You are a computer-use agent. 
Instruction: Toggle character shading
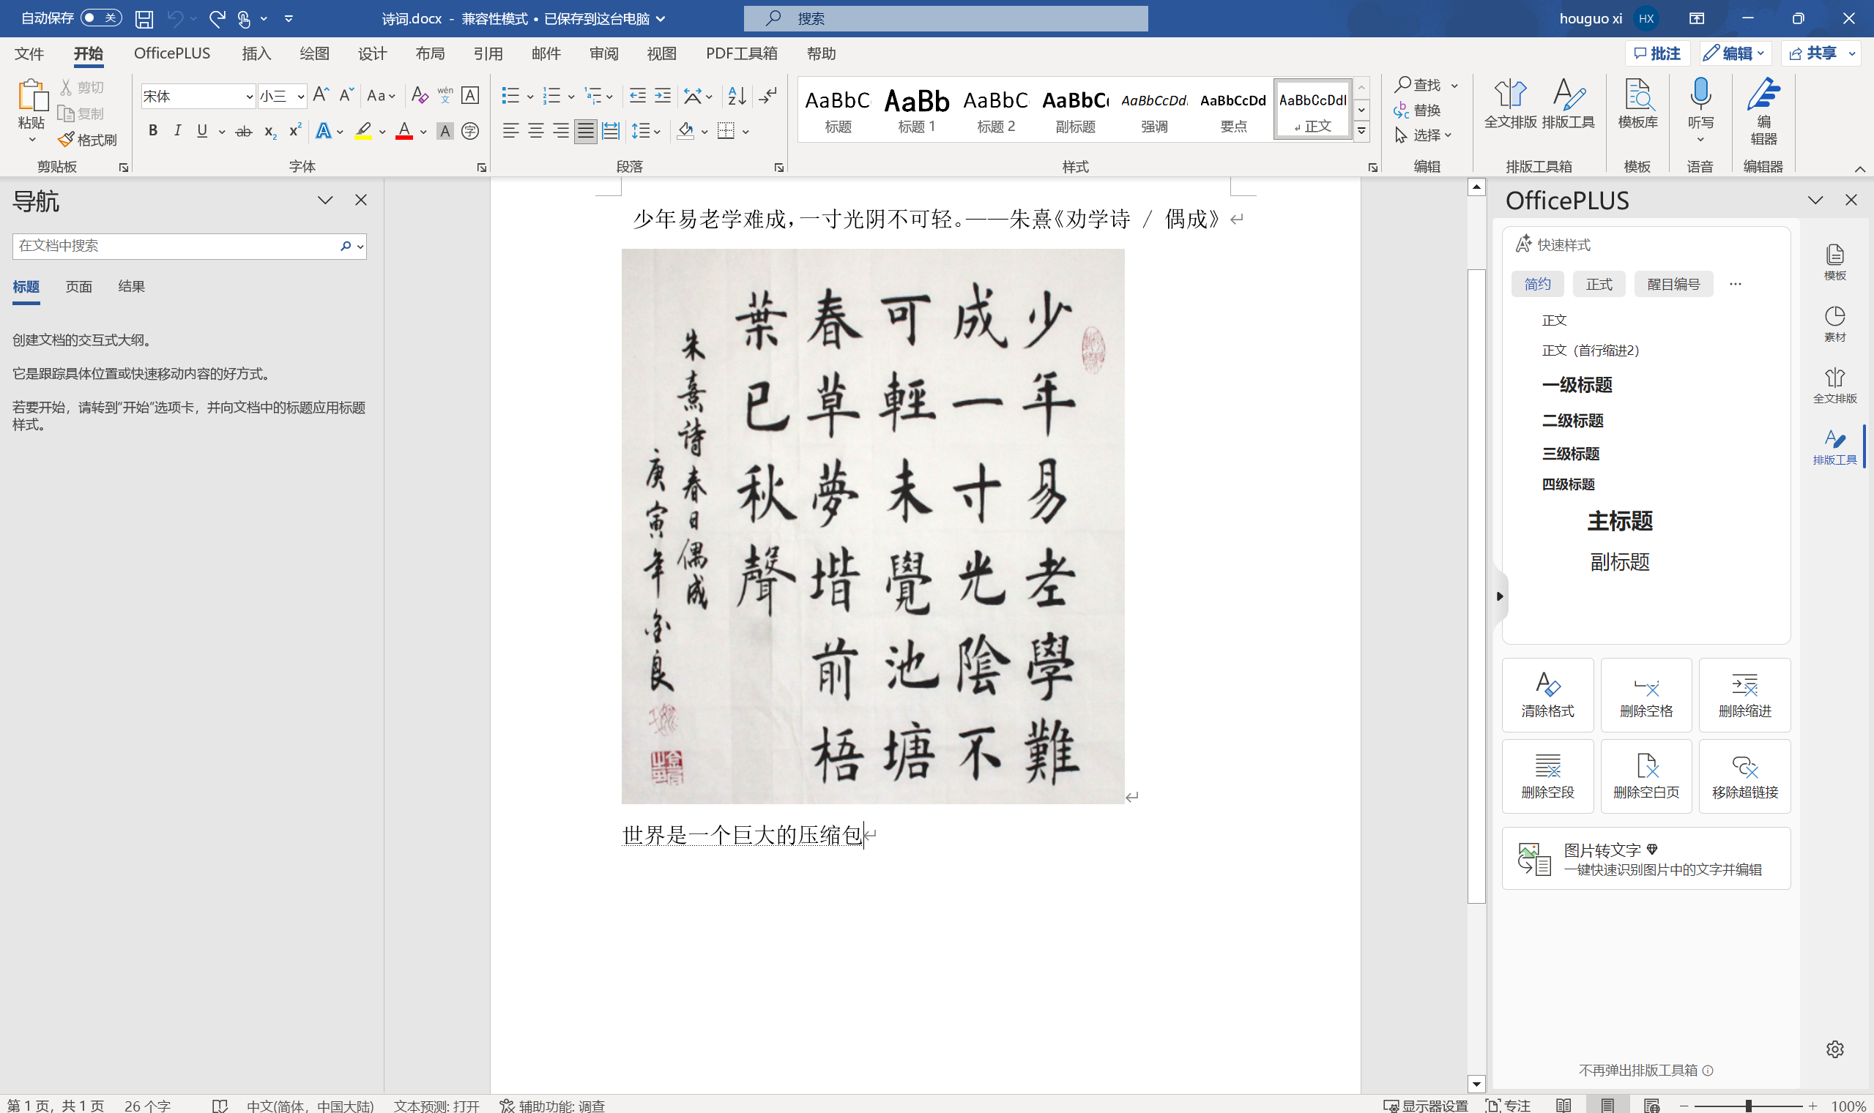click(445, 131)
